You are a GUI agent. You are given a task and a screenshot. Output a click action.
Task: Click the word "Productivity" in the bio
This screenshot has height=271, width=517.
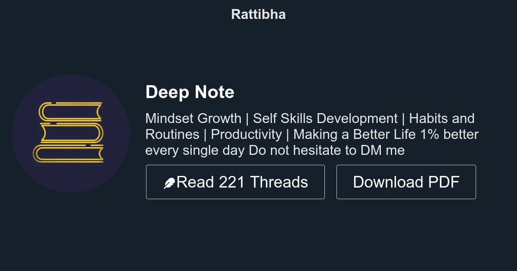[246, 135]
